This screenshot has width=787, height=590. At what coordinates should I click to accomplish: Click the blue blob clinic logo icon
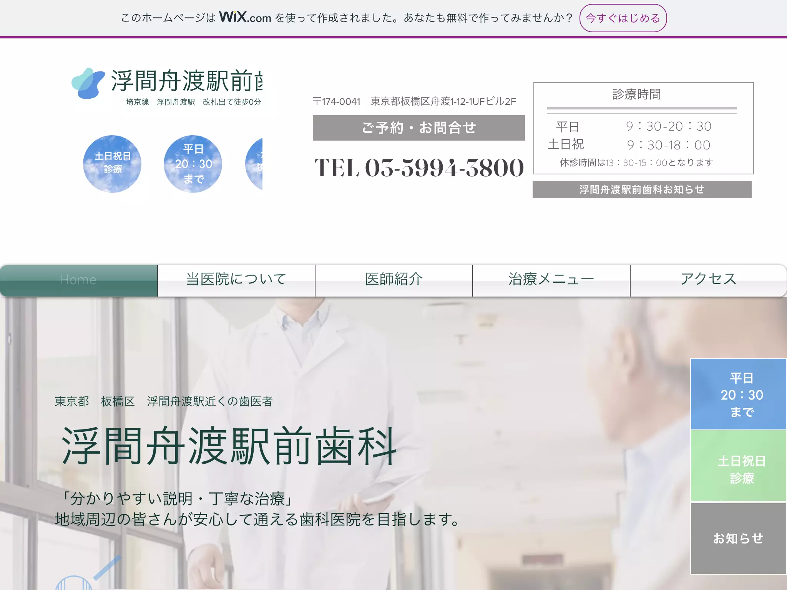click(88, 83)
